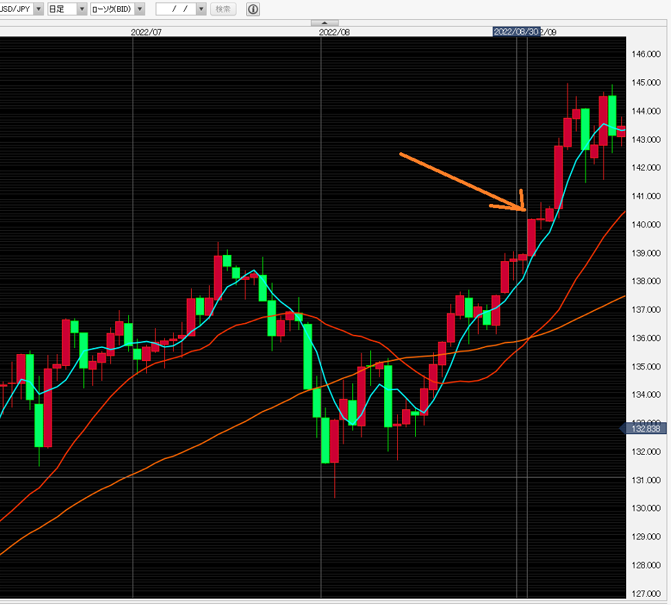Click the 2022/07 date axis label
Image resolution: width=671 pixels, height=605 pixels.
(x=146, y=32)
